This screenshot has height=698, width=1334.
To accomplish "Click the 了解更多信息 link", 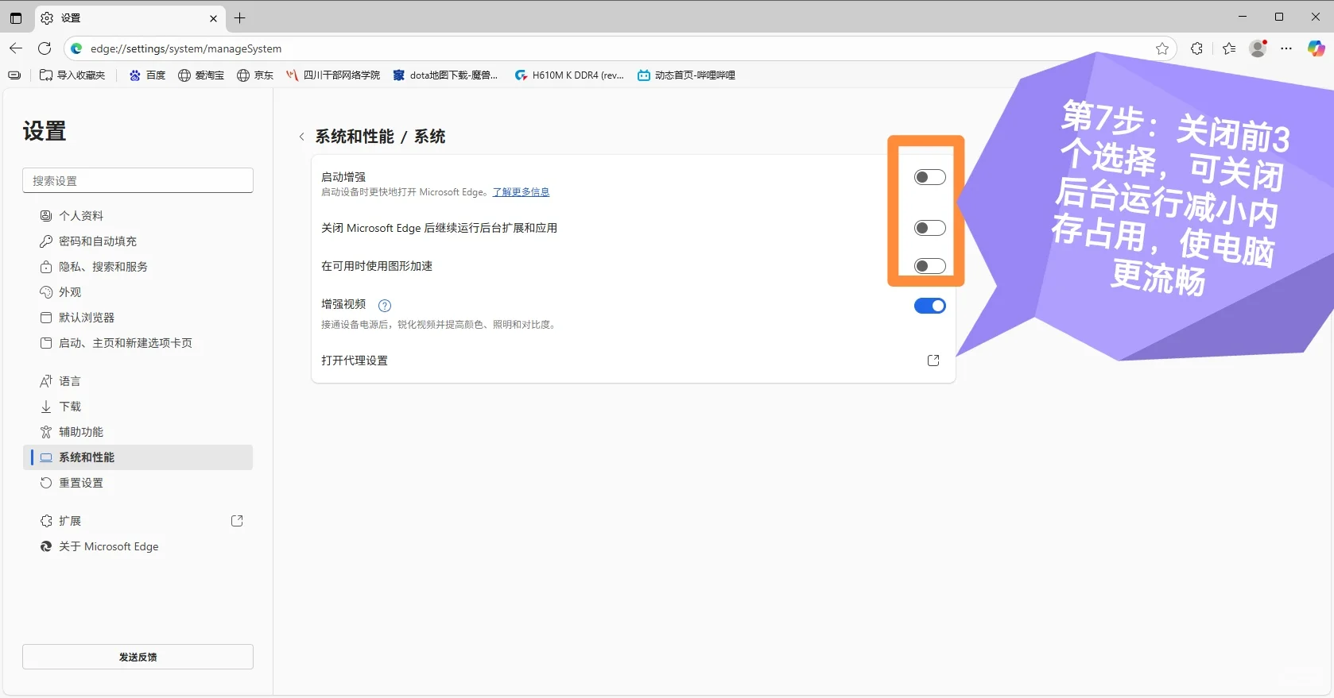I will coord(521,192).
